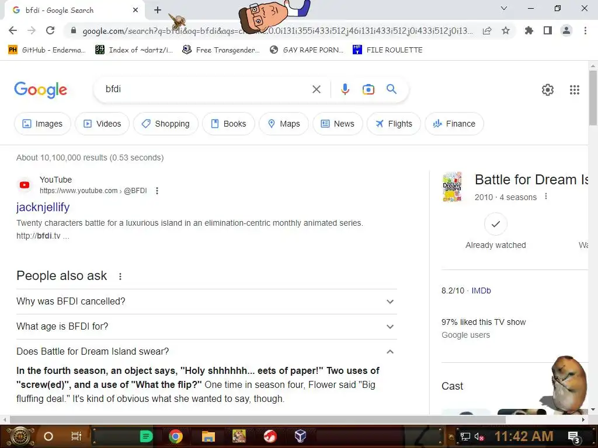Open tab search dropdown chevron
Screen dimensions: 598x448
tap(504, 8)
